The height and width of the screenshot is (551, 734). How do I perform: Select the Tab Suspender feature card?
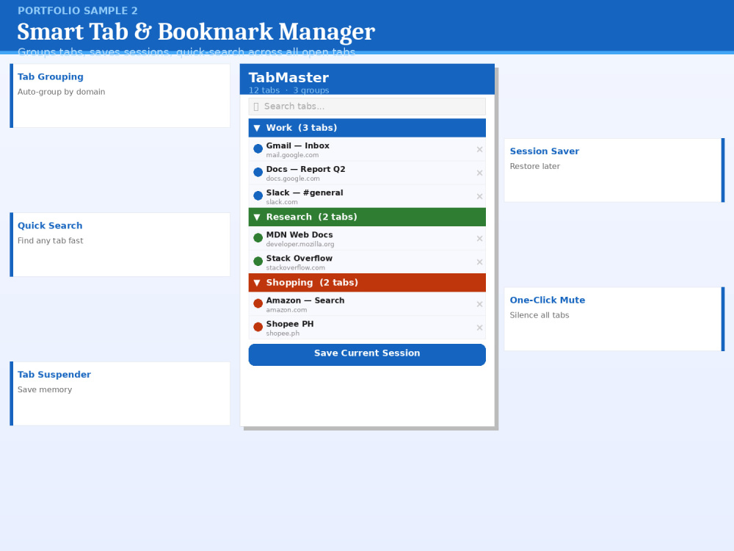coord(120,394)
